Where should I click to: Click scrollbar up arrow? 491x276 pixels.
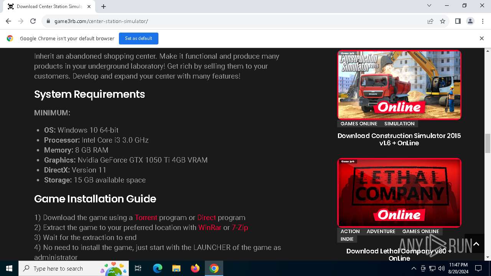(x=488, y=51)
